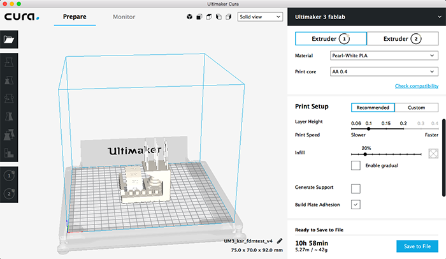The height and width of the screenshot is (259, 446).
Task: Click the 5.27m / ~ 42g material estimate
Action: (x=311, y=250)
